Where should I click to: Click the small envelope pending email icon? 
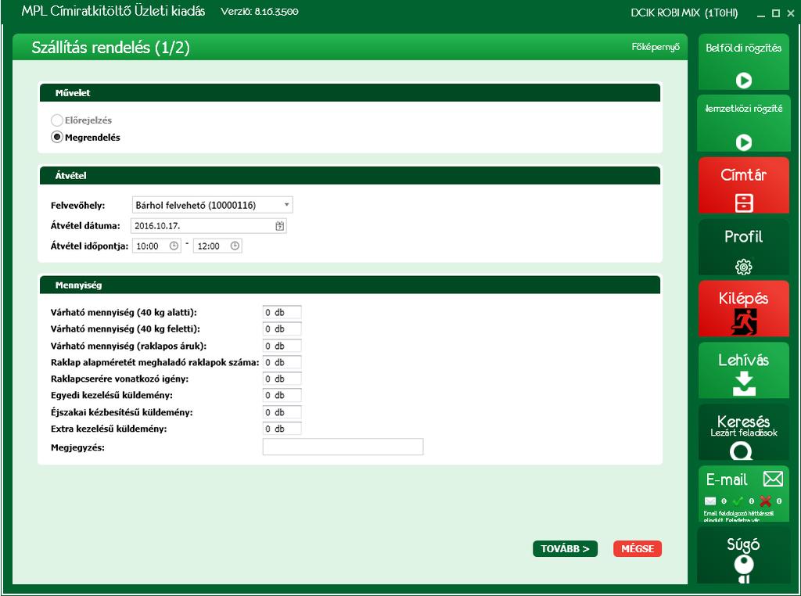pyautogui.click(x=710, y=501)
